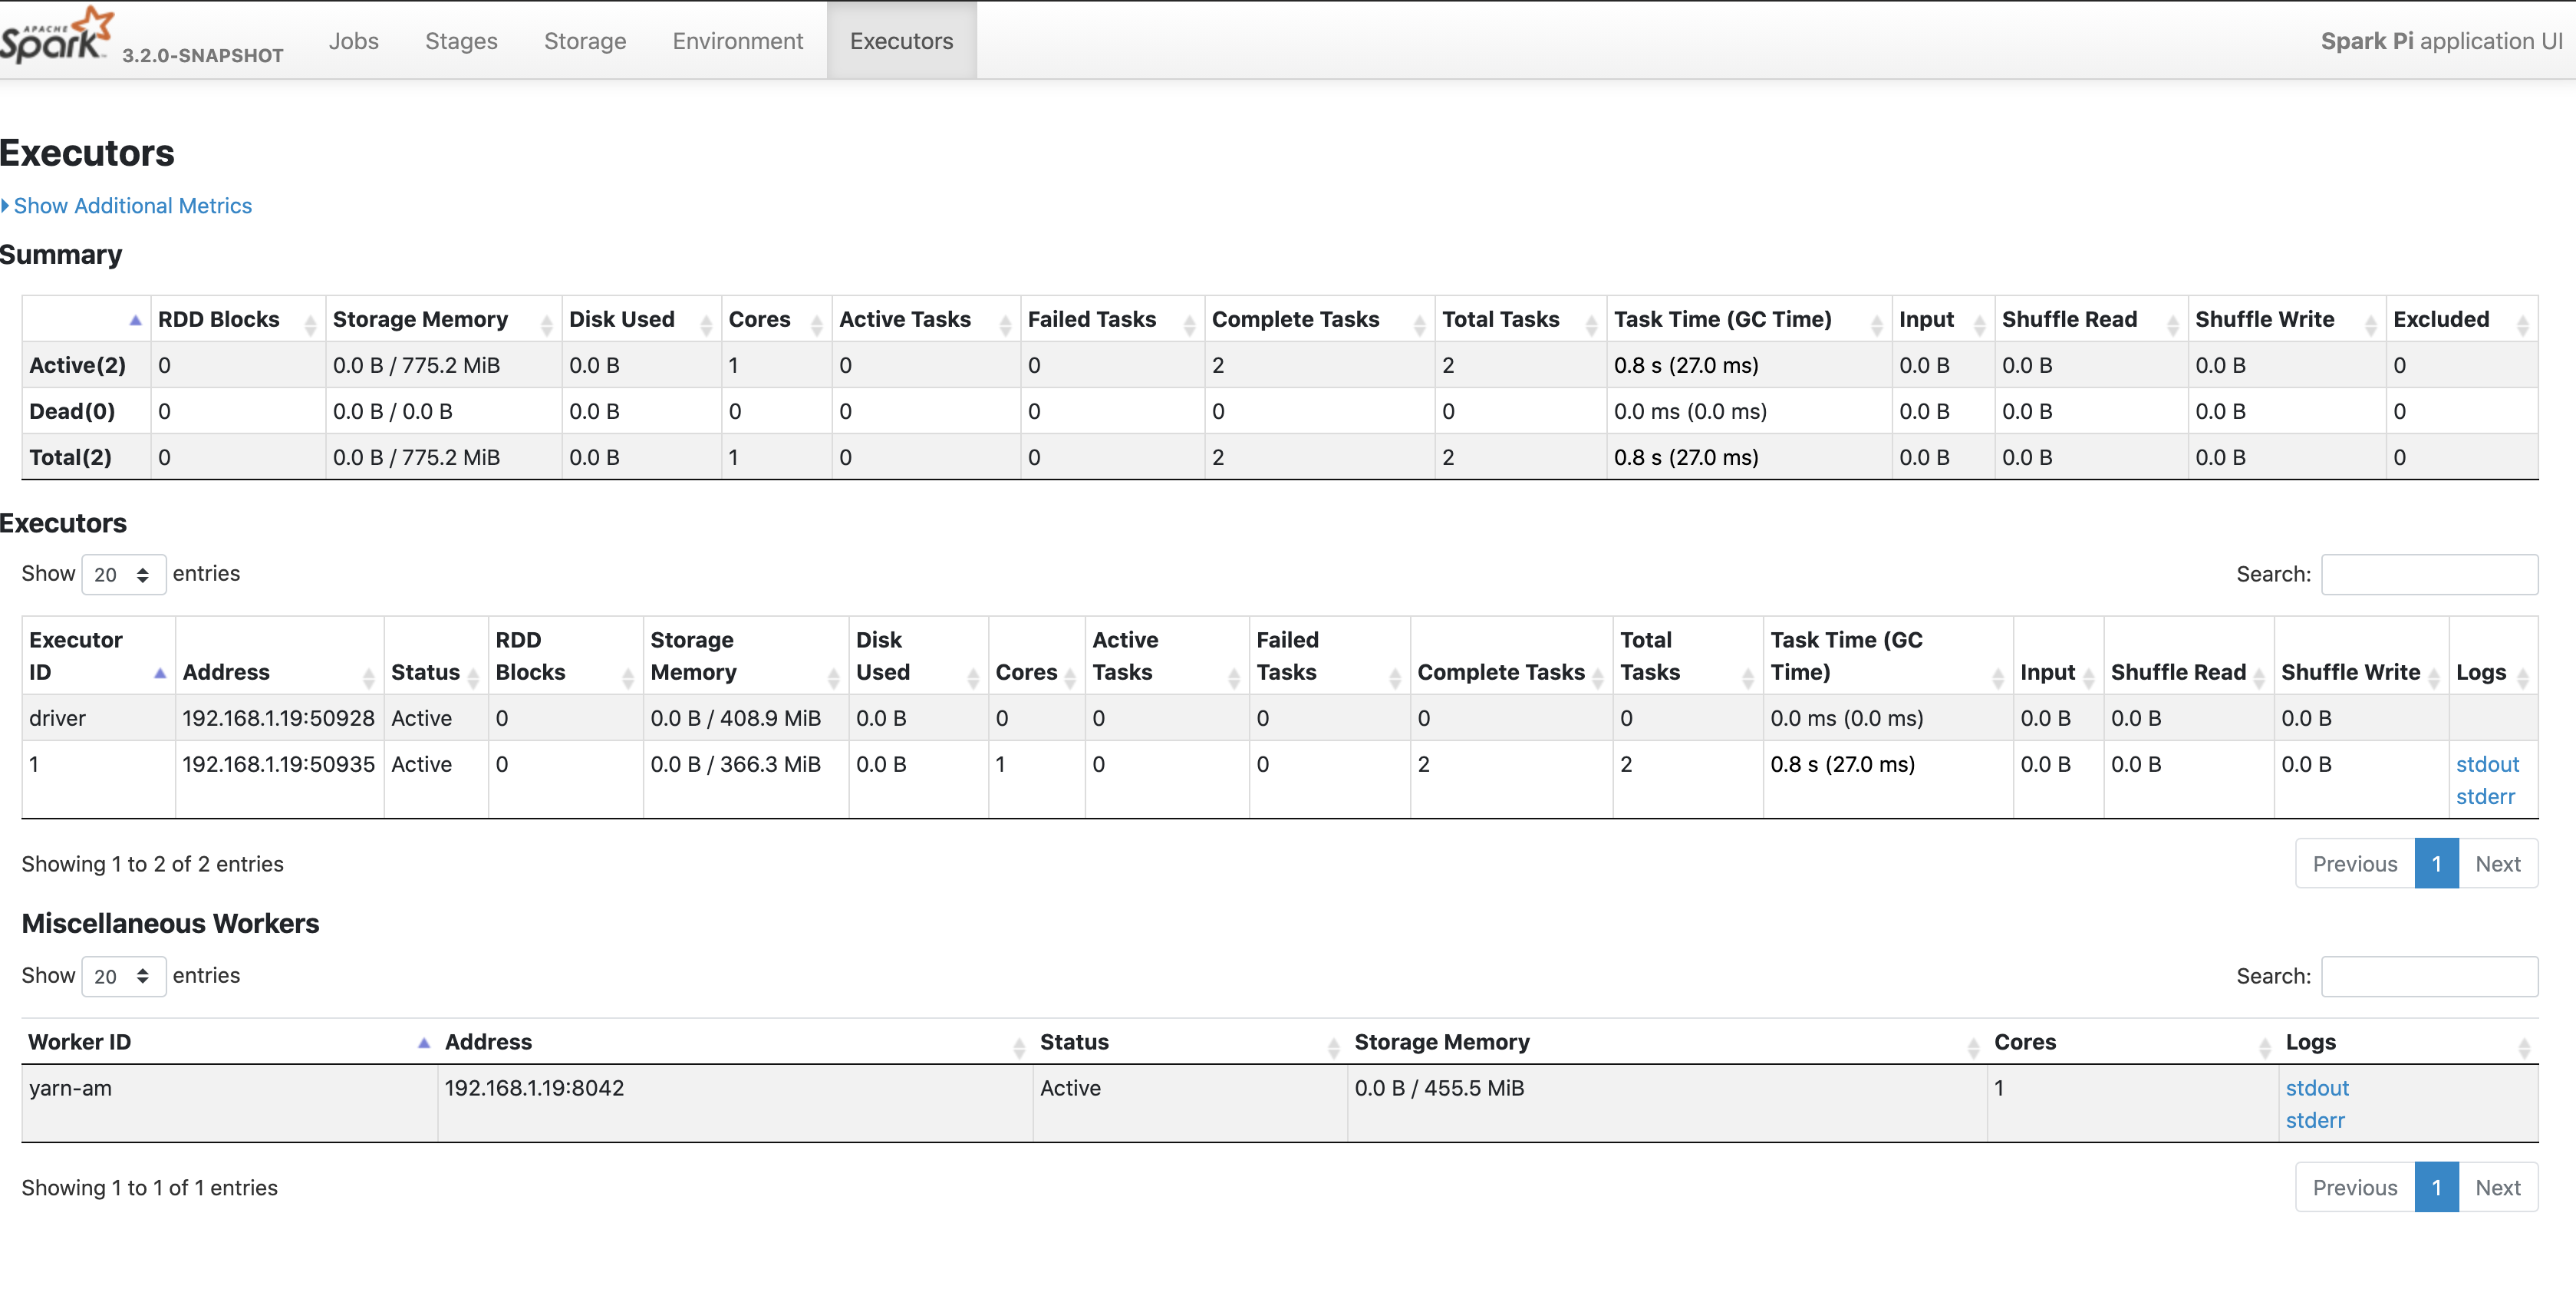2576x1292 pixels.
Task: Open Miscellaneous Workers entries count dropdown
Action: click(x=123, y=977)
